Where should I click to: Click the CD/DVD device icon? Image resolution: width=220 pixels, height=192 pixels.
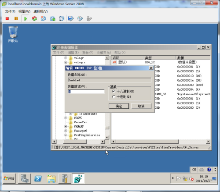coord(80,18)
